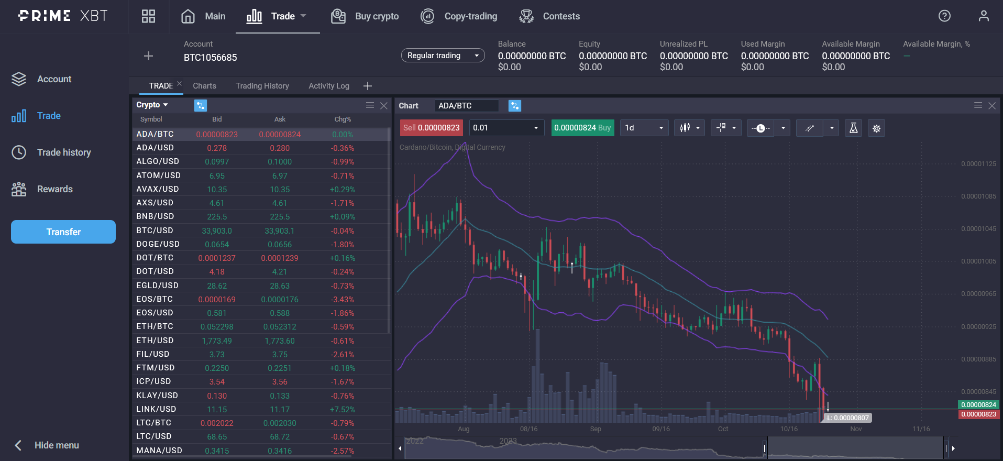Select Trade in the sidebar

point(36,116)
